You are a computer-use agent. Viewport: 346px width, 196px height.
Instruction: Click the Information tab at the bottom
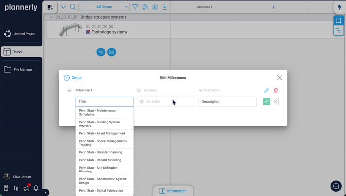tap(173, 191)
